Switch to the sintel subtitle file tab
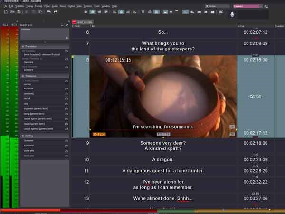Image resolution: width=285 pixels, height=214 pixels. click(x=83, y=22)
